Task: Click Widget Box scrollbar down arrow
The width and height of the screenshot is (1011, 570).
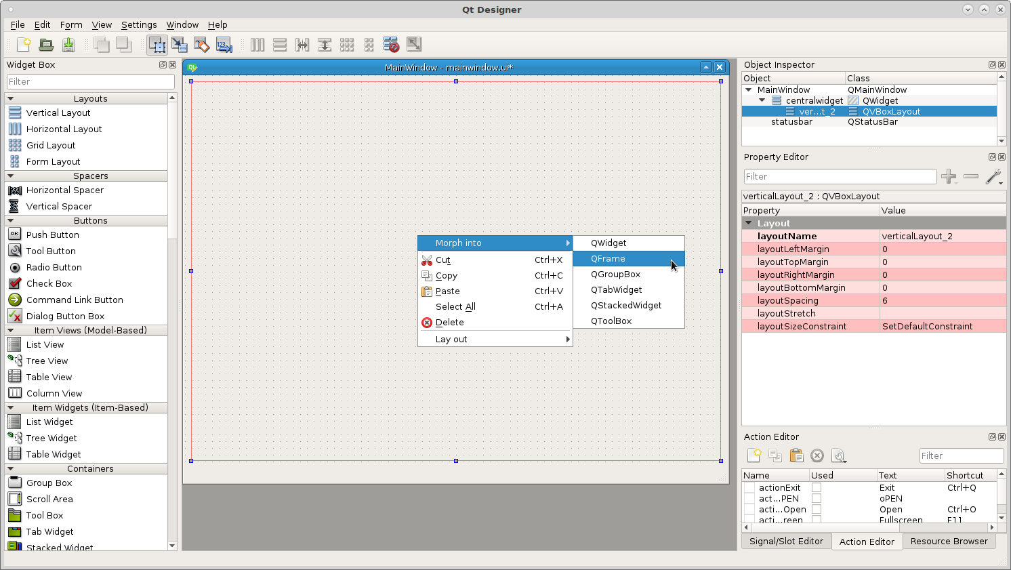Action: pos(172,546)
